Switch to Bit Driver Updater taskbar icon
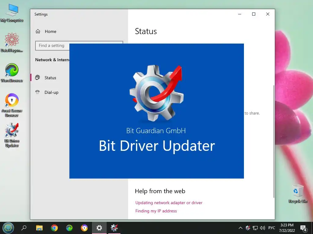Image resolution: width=313 pixels, height=234 pixels. (114, 228)
